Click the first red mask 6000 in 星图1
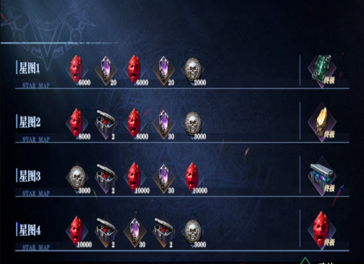The height and width of the screenshot is (264, 364). pos(77,70)
